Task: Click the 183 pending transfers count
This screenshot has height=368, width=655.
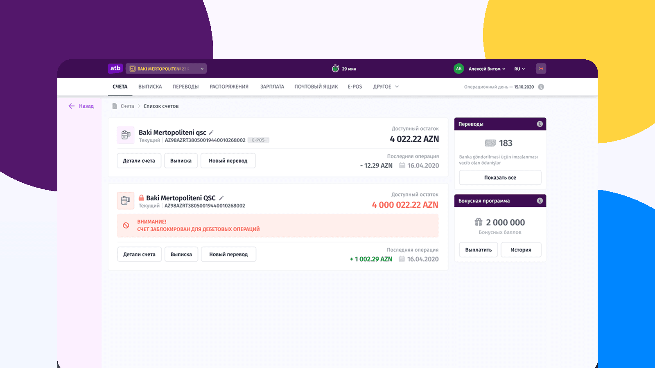Action: pyautogui.click(x=506, y=143)
